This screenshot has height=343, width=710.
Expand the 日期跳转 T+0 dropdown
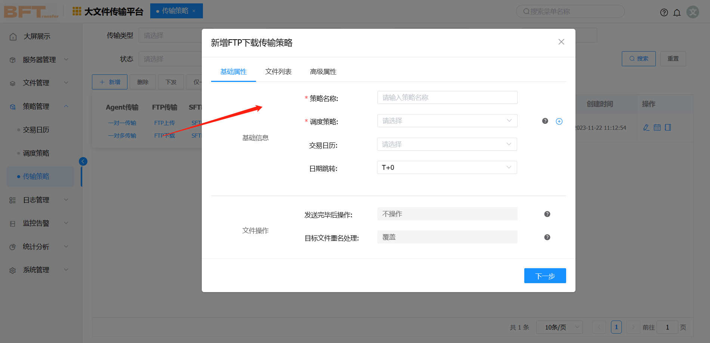447,168
